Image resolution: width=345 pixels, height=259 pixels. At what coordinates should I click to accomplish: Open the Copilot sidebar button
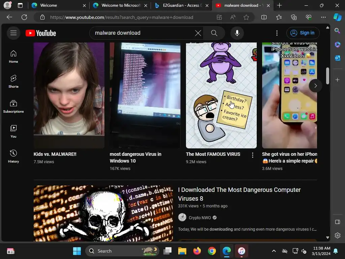tap(337, 17)
